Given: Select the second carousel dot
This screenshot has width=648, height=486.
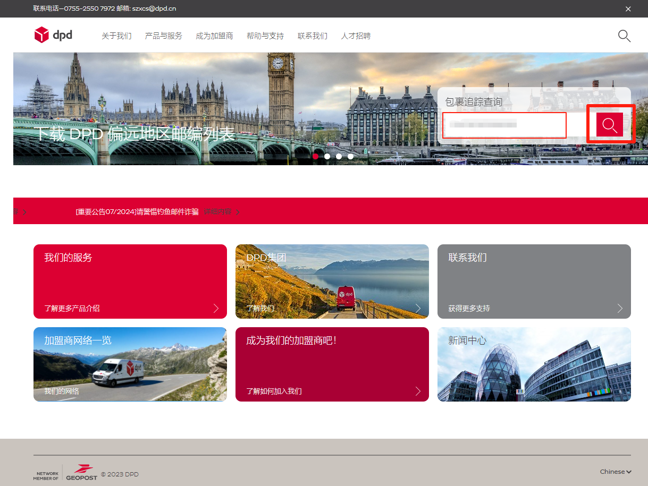Looking at the screenshot, I should (x=327, y=156).
